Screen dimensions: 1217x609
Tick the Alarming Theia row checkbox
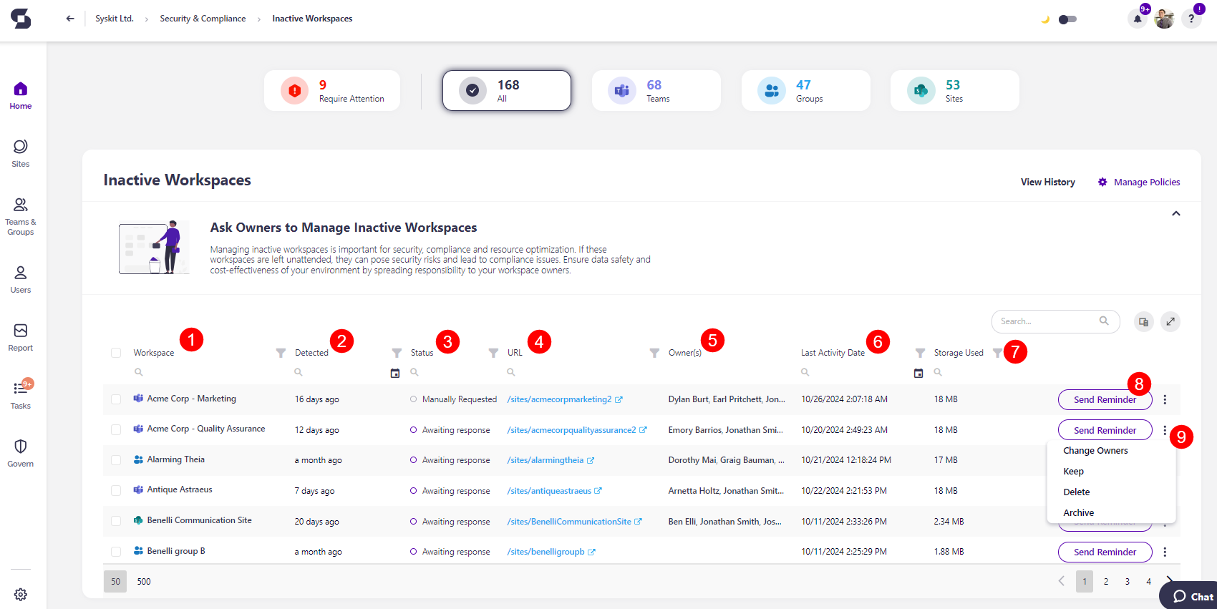[116, 460]
